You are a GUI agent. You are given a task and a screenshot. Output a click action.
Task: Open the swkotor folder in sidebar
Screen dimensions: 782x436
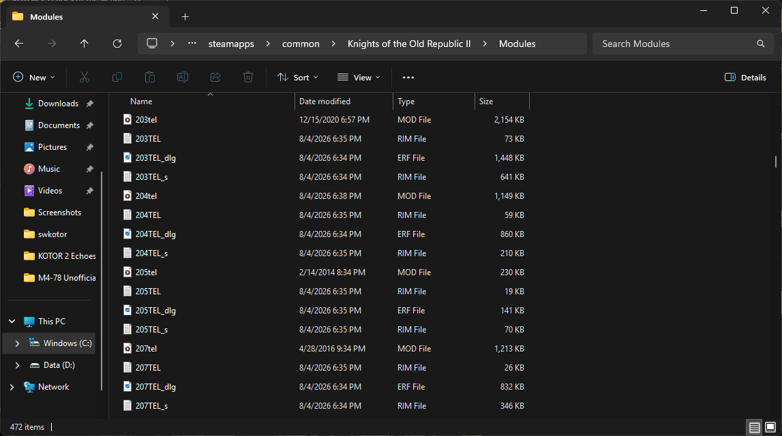[52, 234]
